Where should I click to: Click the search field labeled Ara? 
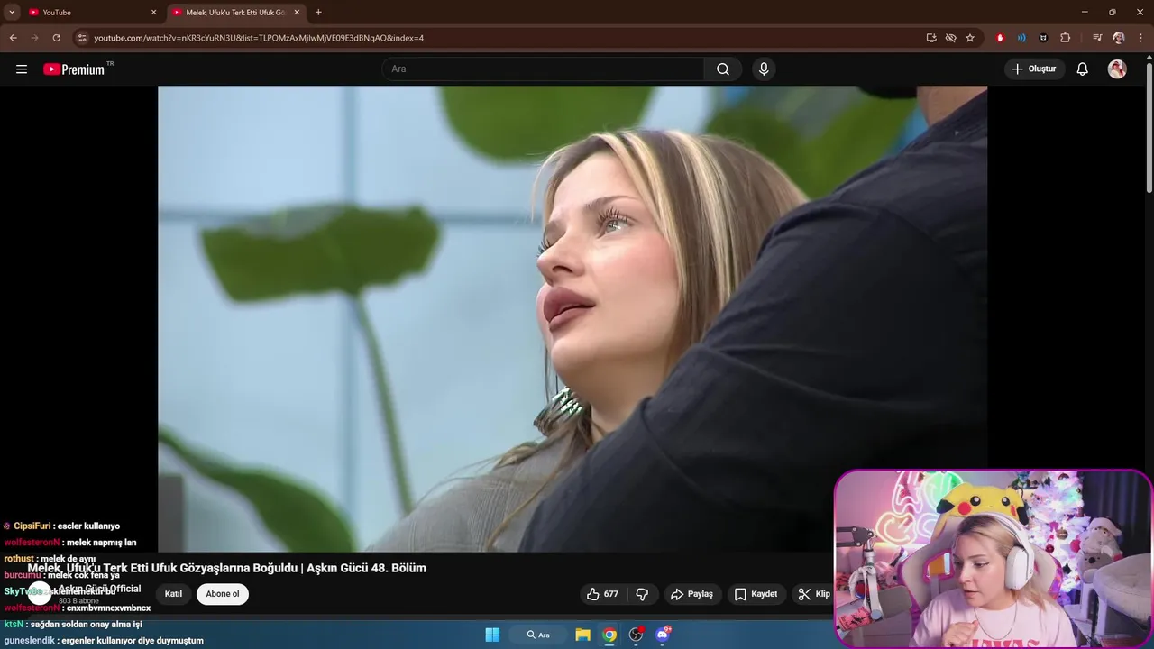pos(543,69)
